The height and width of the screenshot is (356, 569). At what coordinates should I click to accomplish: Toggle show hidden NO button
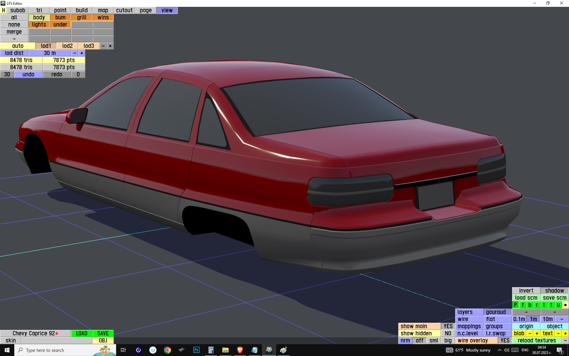[x=448, y=333]
